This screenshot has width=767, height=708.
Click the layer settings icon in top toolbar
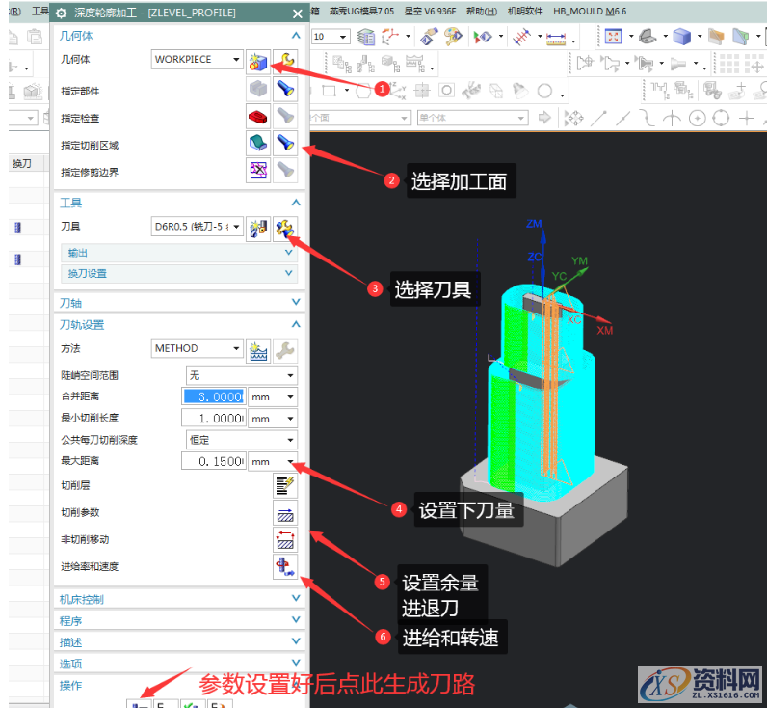366,37
